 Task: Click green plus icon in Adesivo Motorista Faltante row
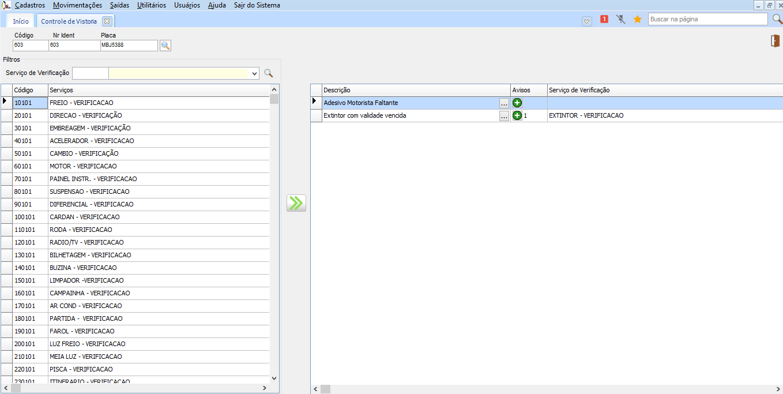pos(517,103)
